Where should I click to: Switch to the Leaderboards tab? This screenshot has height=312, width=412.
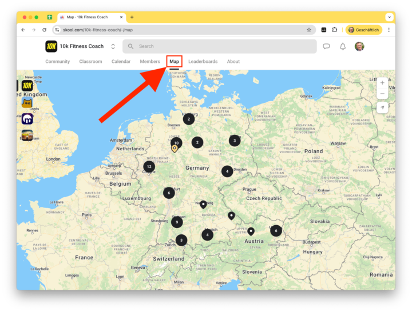tap(203, 61)
